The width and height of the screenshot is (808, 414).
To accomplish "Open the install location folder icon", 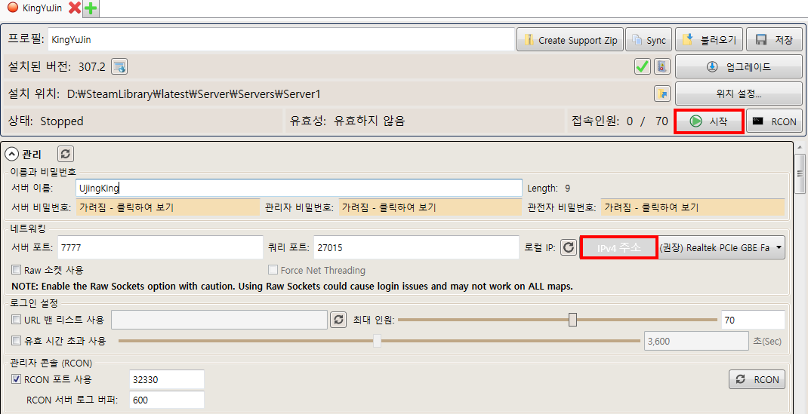I will pyautogui.click(x=662, y=94).
